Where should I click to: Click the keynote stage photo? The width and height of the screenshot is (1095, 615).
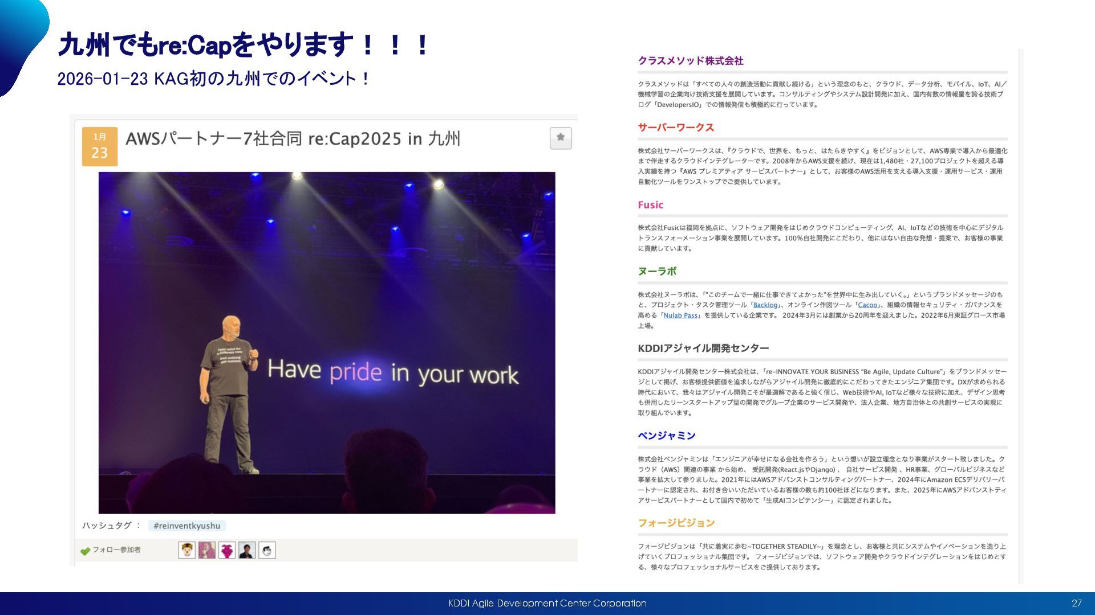click(327, 342)
